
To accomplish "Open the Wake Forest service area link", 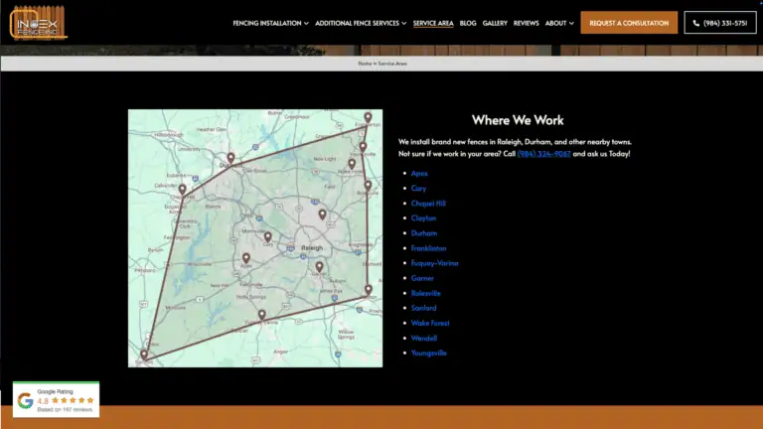I will click(430, 323).
